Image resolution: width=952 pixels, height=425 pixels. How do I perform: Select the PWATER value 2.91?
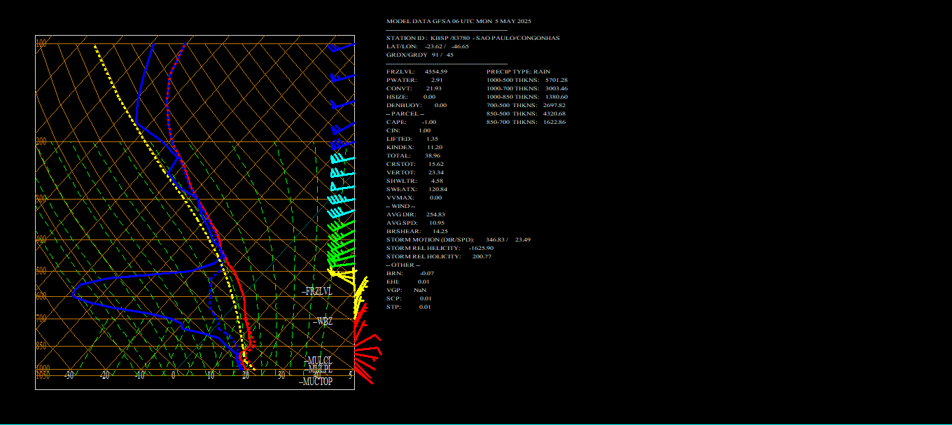tap(437, 80)
